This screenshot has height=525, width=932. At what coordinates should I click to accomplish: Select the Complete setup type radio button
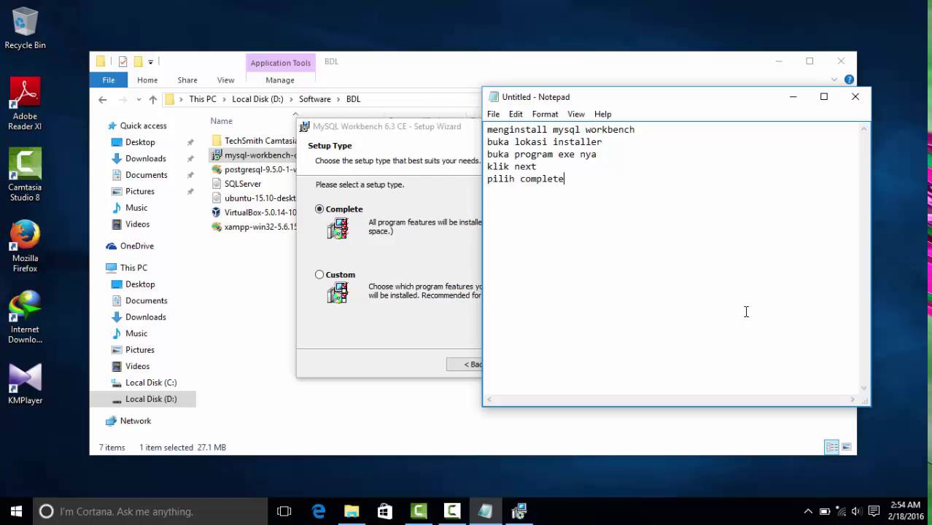319,209
